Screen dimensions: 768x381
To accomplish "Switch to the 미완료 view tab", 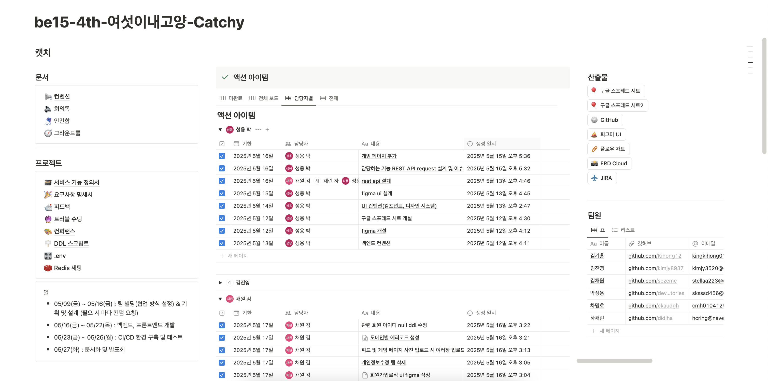I will (x=231, y=98).
